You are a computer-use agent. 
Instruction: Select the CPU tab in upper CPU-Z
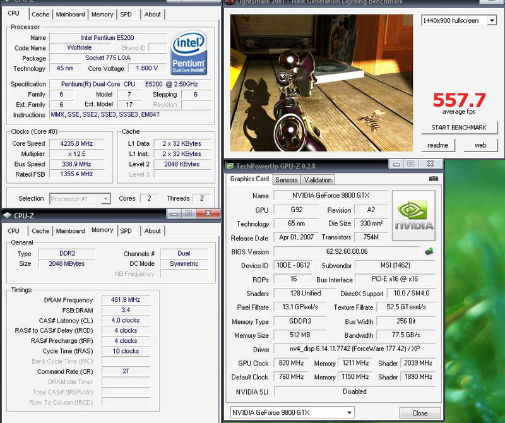13,13
